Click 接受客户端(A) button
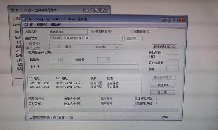This screenshot has height=130, width=218. (163, 77)
